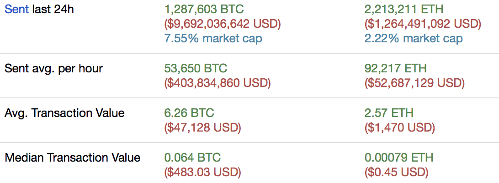Select the 7.55% market cap text
499x183 pixels.
[x=213, y=39]
